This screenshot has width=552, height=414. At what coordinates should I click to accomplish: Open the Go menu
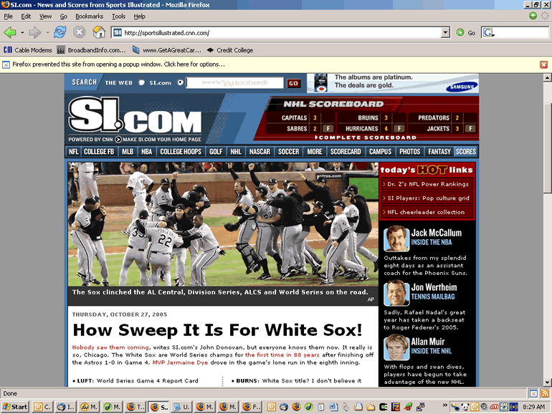(x=63, y=16)
